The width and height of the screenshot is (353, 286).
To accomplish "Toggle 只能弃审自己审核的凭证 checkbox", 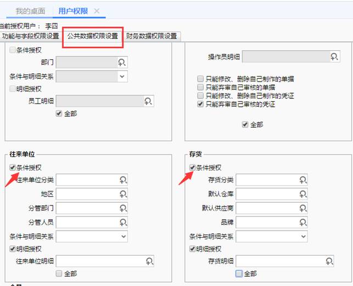I will coord(200,104).
